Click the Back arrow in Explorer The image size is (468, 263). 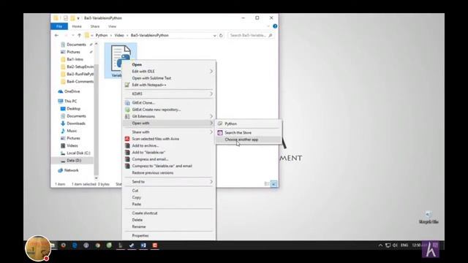pyautogui.click(x=57, y=35)
